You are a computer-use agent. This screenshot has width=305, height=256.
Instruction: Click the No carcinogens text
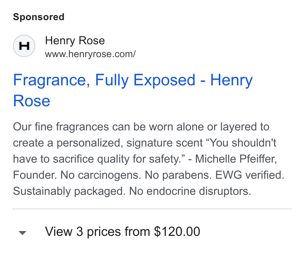[x=101, y=175]
